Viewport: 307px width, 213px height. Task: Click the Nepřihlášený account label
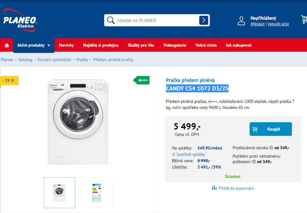263,18
